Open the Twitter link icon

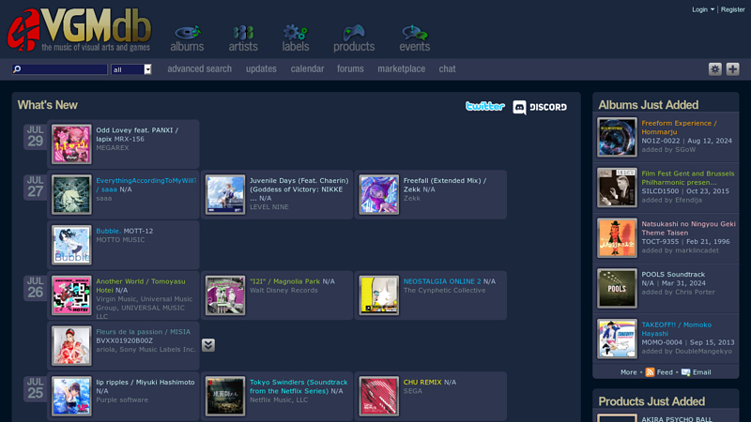[x=485, y=106]
